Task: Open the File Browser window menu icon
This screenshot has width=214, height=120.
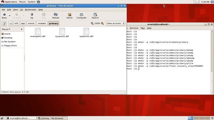Action: coord(2,6)
